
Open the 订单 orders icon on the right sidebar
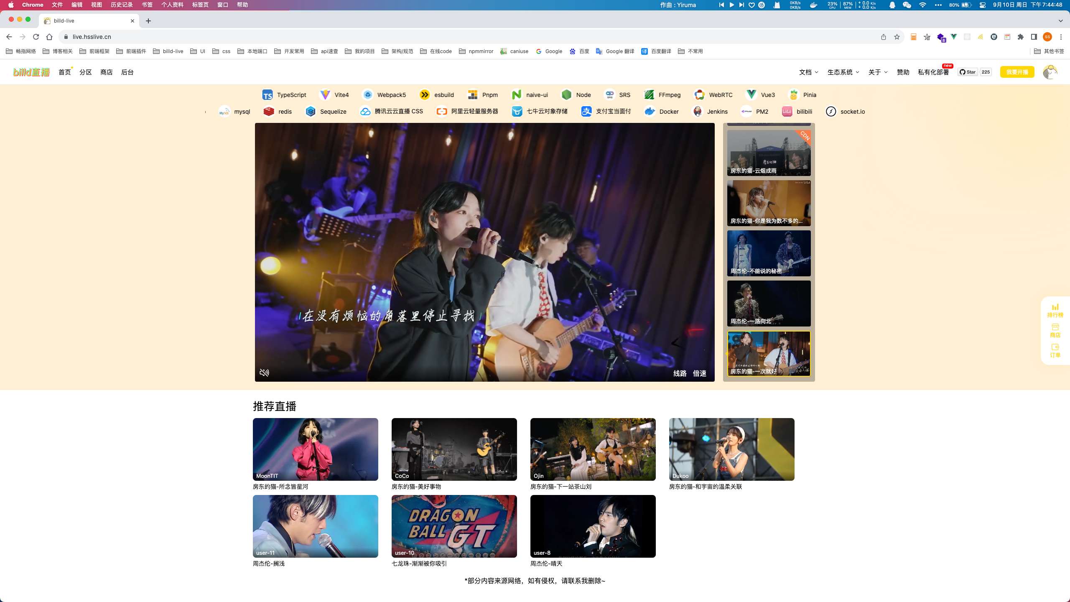click(x=1055, y=350)
